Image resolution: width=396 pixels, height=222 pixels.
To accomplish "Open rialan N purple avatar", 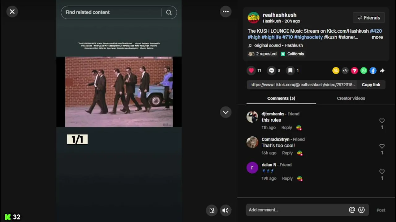I will point(252,168).
